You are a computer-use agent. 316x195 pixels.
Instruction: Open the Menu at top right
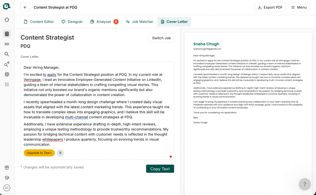pos(298,7)
